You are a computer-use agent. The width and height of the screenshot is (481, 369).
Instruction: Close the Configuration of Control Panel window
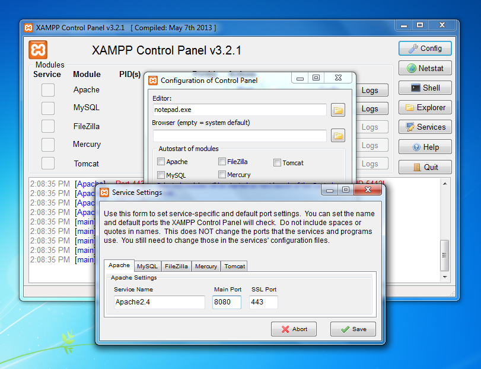338,78
